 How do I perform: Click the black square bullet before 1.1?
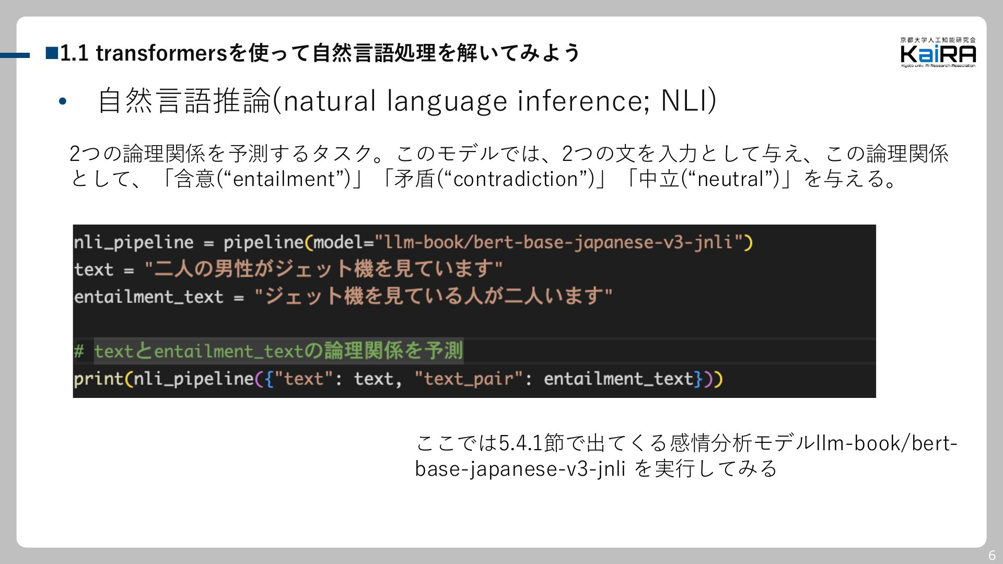pyautogui.click(x=52, y=53)
